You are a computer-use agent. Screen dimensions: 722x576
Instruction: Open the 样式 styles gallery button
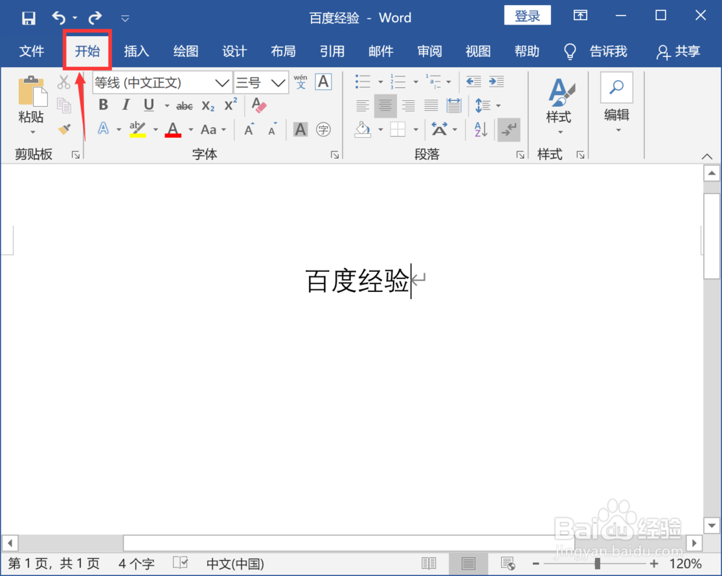(x=560, y=107)
